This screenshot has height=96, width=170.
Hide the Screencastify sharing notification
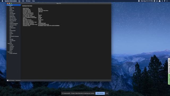pyautogui.click(x=107, y=93)
